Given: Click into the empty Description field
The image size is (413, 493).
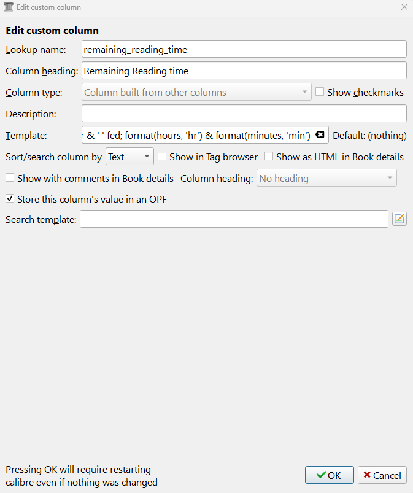Looking at the screenshot, I should [x=244, y=114].
